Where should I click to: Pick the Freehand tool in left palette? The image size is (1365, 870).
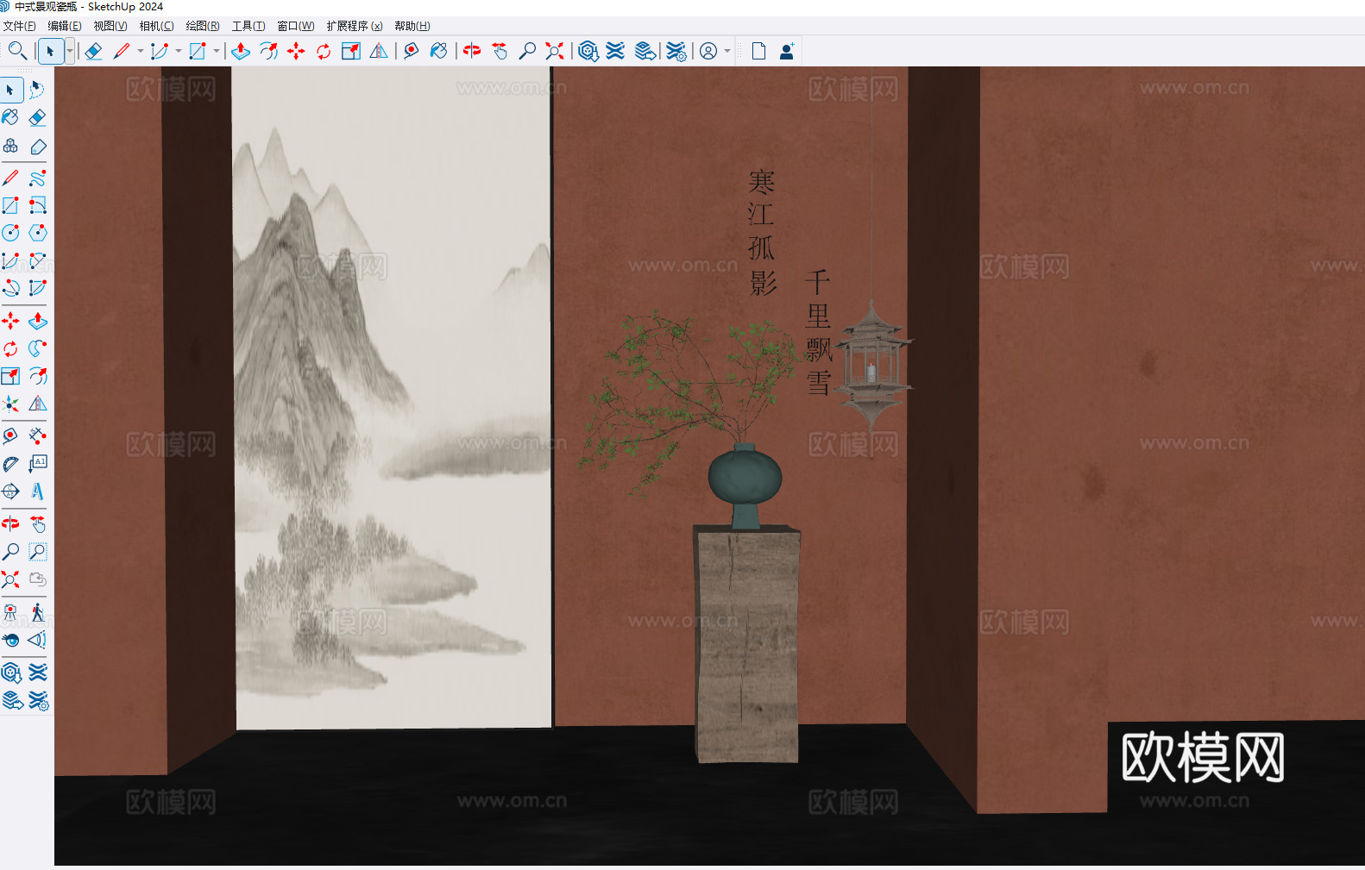coord(37,178)
